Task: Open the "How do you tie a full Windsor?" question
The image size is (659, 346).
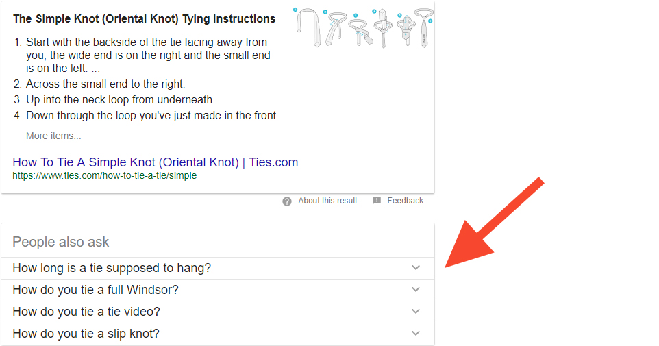Action: click(218, 290)
